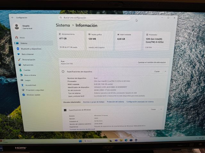Click the Sistema breadcrumb link
This screenshot has height=153, width=205.
click(63, 25)
